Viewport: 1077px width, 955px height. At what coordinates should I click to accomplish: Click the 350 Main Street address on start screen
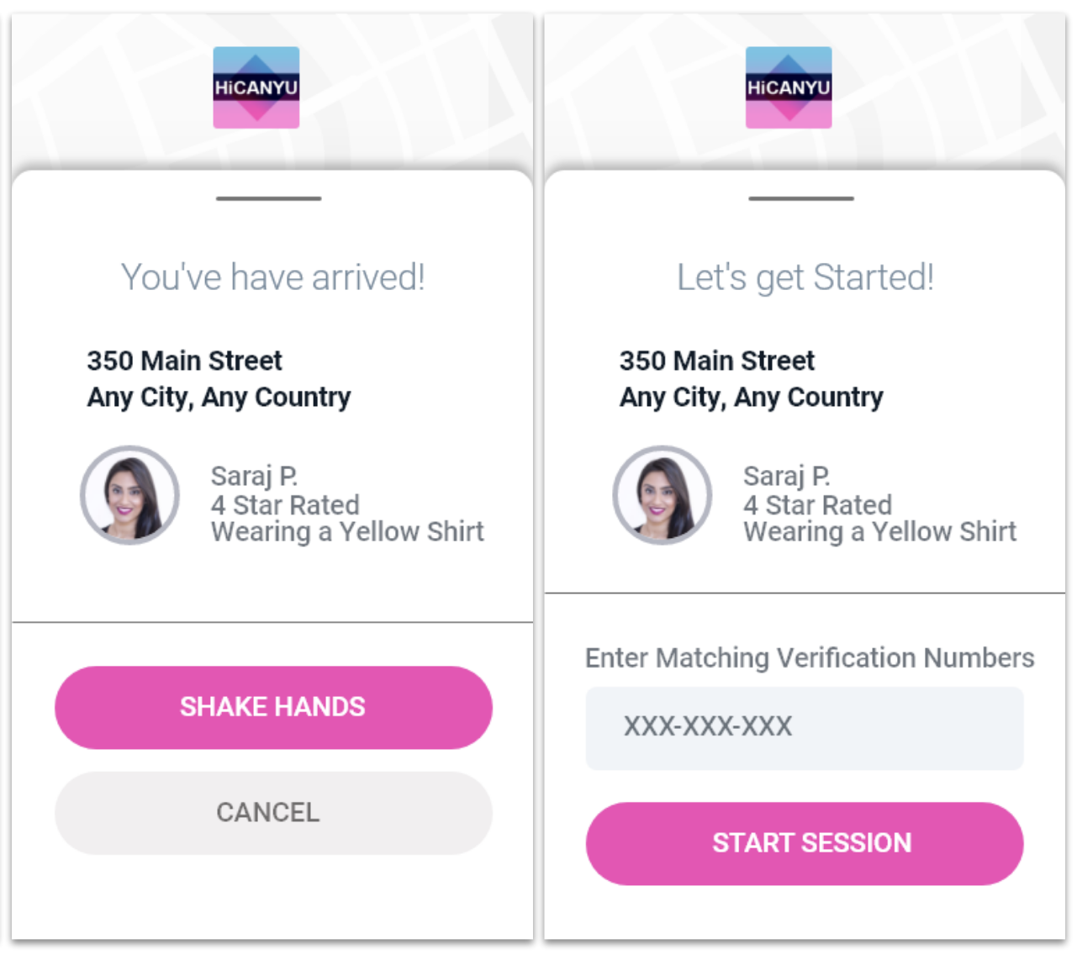pyautogui.click(x=717, y=361)
